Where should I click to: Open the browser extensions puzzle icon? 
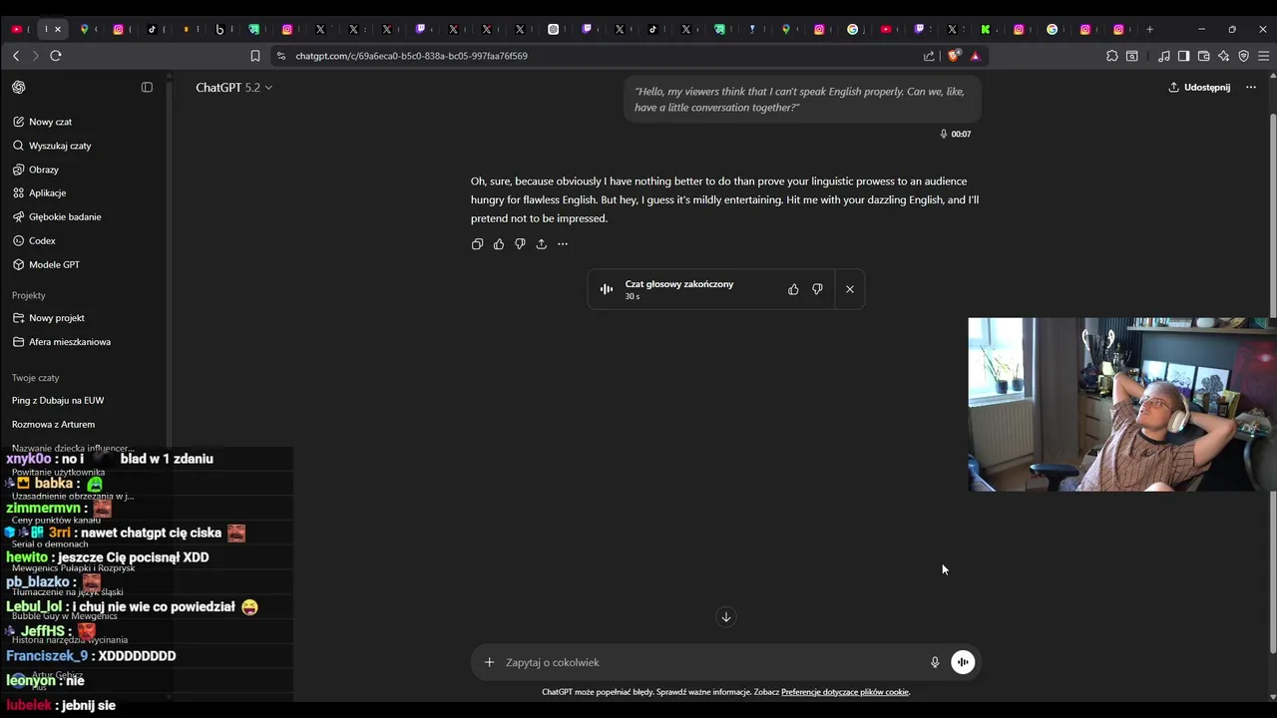coord(1112,56)
